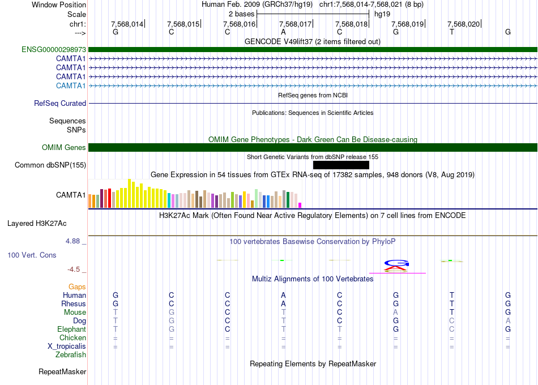
Task: Click the GENCODE V49lift37 track title
Action: [312, 41]
